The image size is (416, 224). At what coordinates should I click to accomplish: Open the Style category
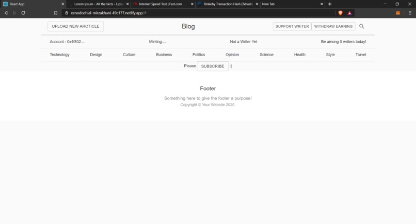pyautogui.click(x=330, y=55)
